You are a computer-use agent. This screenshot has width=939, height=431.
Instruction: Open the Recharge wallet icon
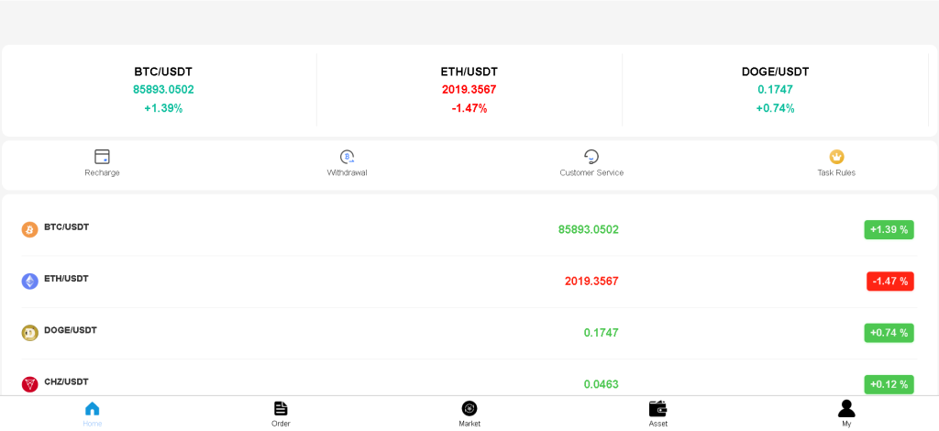coord(102,157)
